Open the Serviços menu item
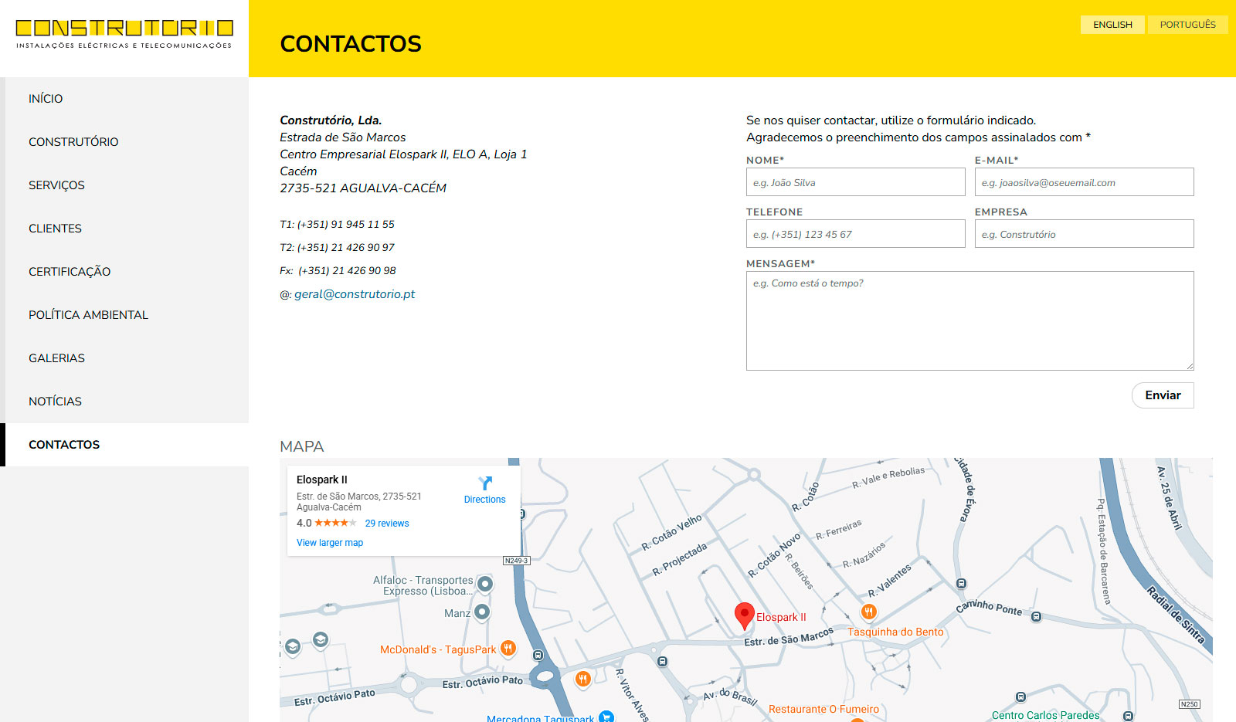This screenshot has height=722, width=1236. tap(56, 185)
